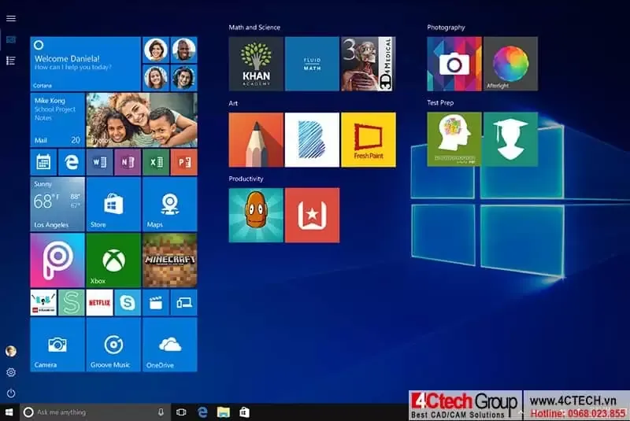Screen dimensions: 630x421
Task: Open the orange pencil art tile
Action: [256, 139]
